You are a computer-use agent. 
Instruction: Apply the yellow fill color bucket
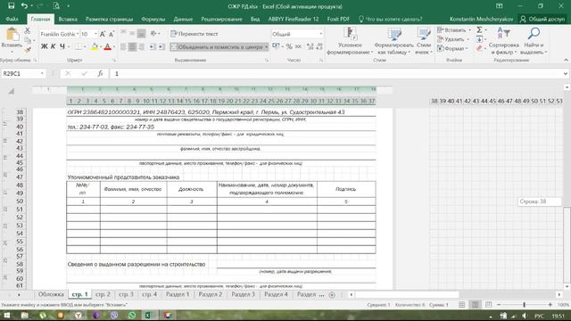click(x=95, y=46)
